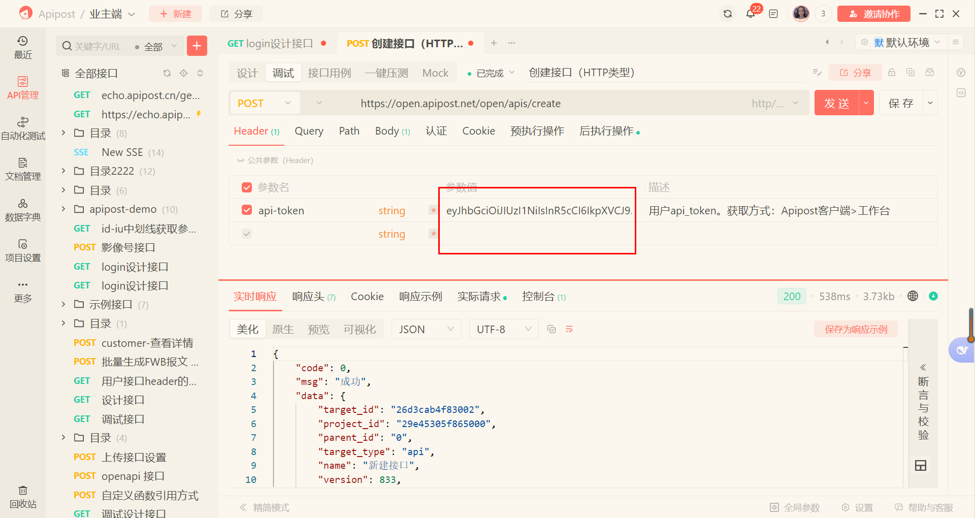Image resolution: width=975 pixels, height=518 pixels.
Task: Toggle the empty parameter row checkbox
Action: (247, 234)
